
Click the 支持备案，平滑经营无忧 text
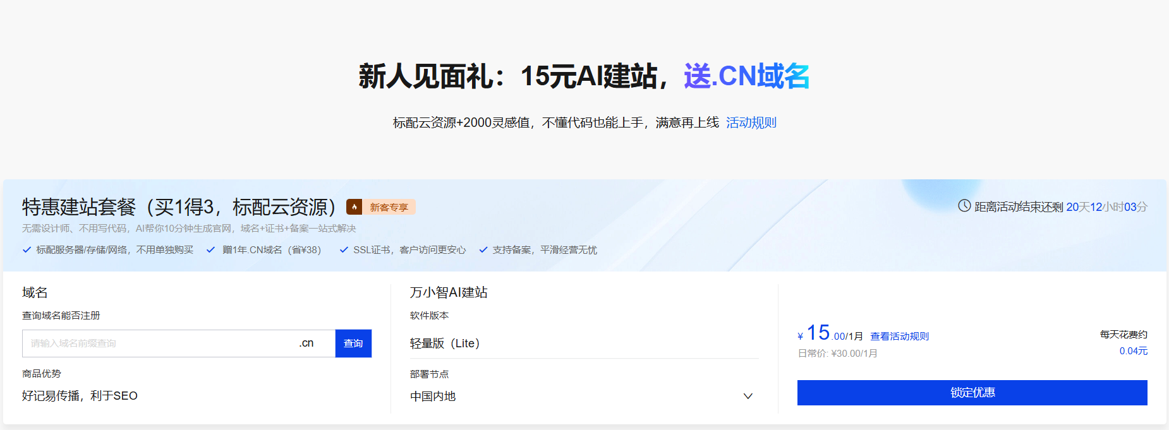click(545, 250)
